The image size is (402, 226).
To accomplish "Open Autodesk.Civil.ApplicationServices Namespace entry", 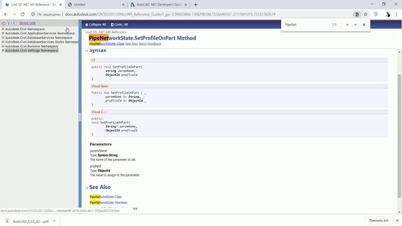I will 40,33.
